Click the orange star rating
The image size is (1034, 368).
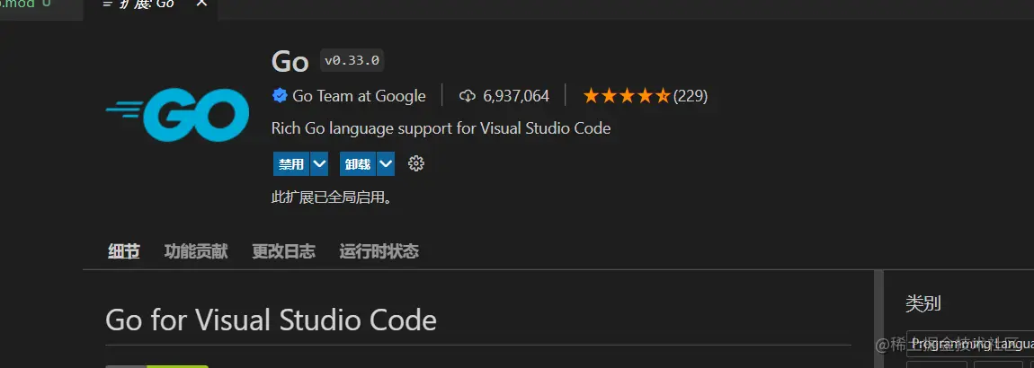627,96
